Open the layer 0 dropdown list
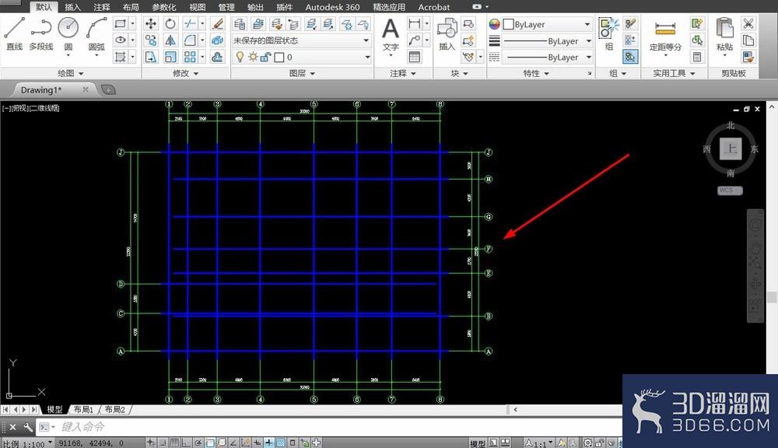 tap(301, 57)
